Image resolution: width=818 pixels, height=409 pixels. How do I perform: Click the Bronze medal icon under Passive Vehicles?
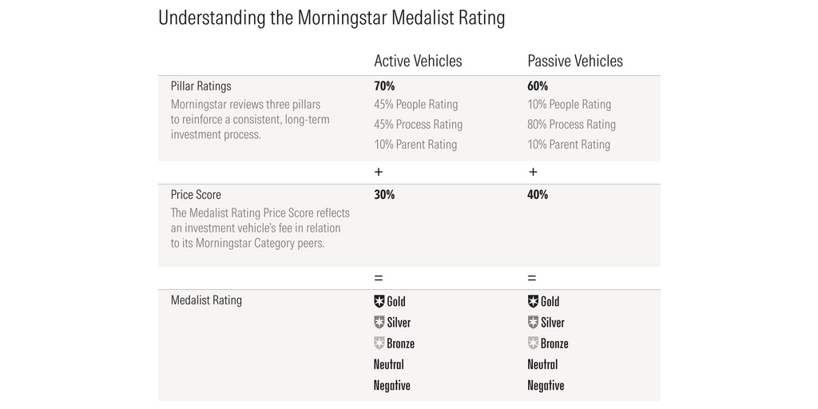[533, 343]
